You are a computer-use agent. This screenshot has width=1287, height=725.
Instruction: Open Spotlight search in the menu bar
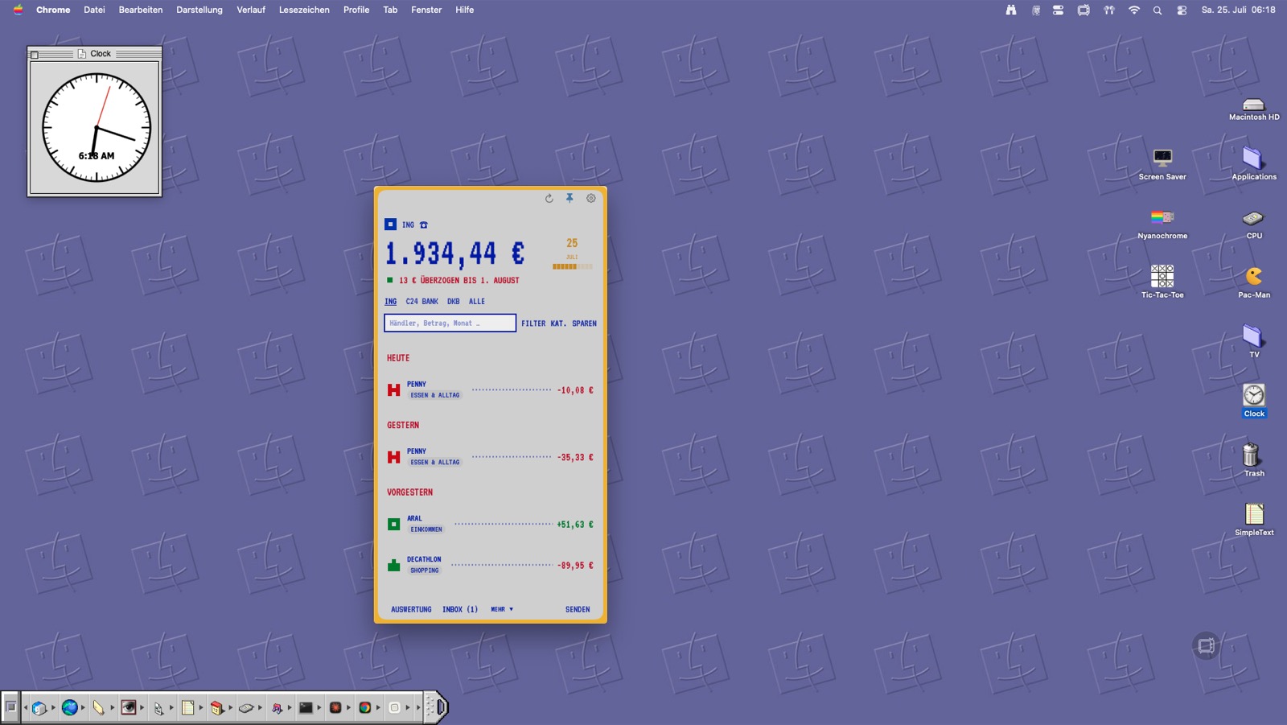(x=1157, y=10)
